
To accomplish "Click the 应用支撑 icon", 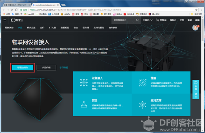I will [142, 105].
